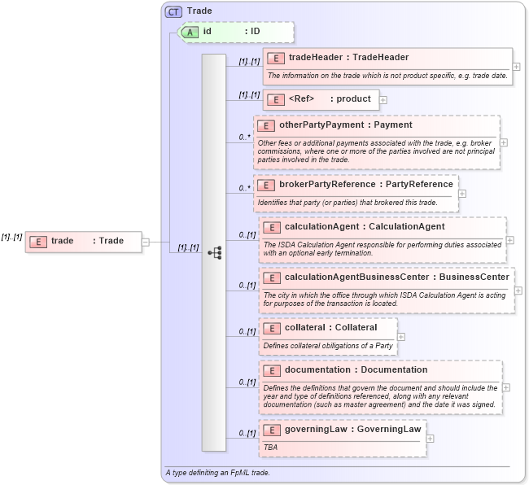Click the [1]..[1] cardinality before tradeHeader

tap(249, 61)
